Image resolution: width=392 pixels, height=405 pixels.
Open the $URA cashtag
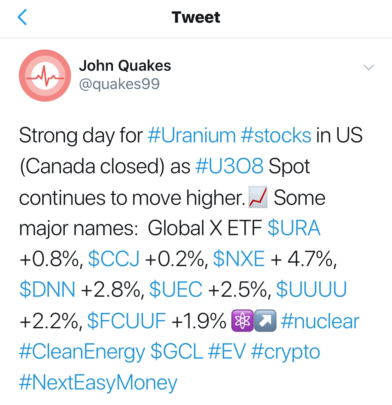[x=294, y=228]
